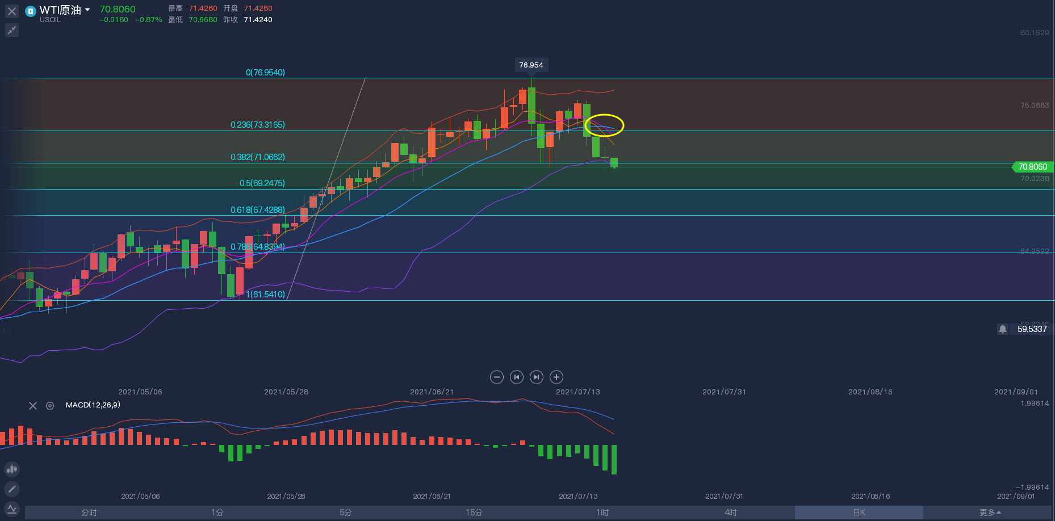Select Fibonacci level label 0.236(73.3165)
This screenshot has height=521, width=1055.
click(x=258, y=125)
